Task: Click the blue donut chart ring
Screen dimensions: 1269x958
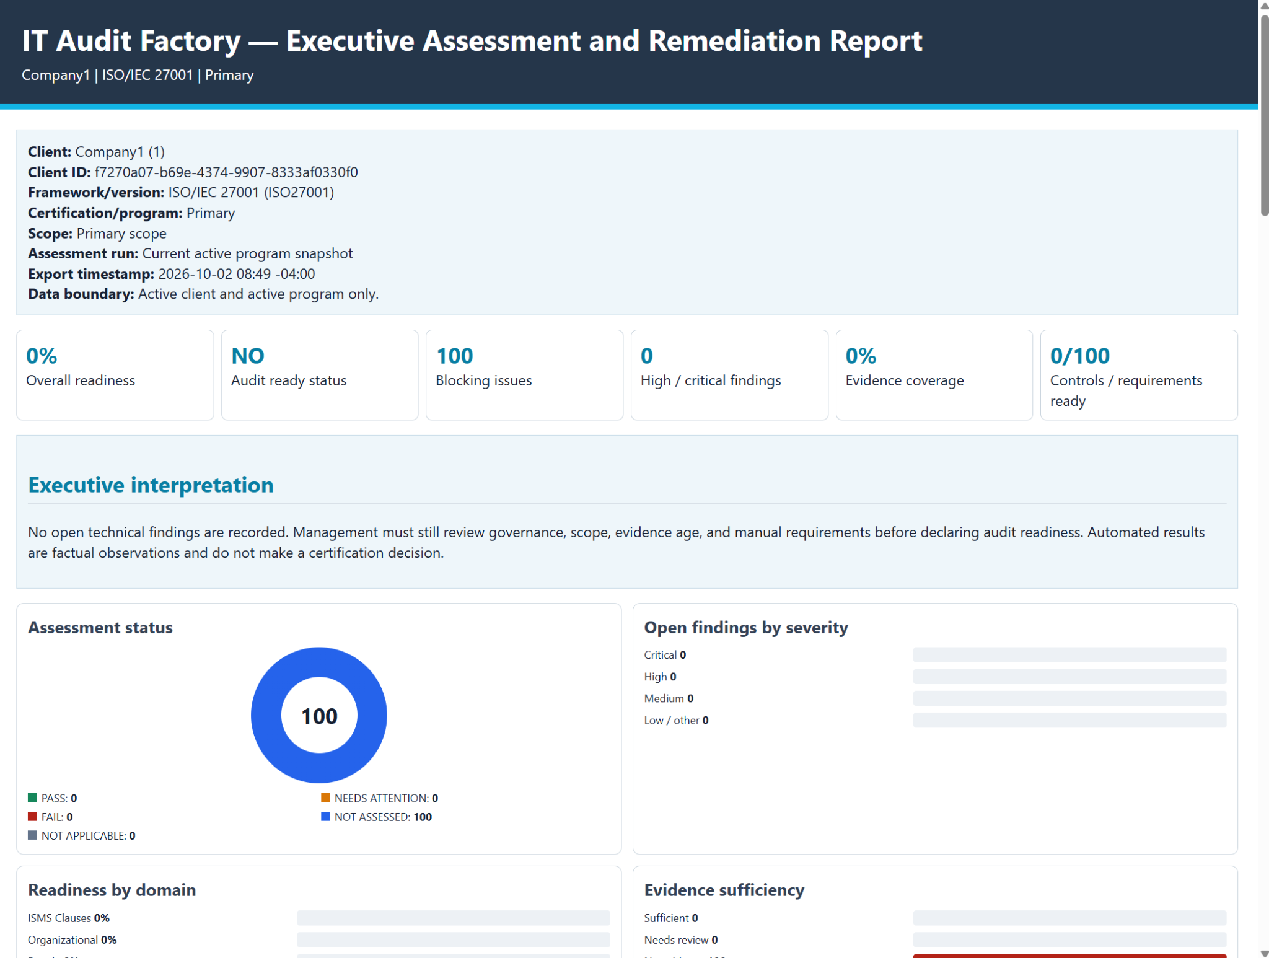Action: pyautogui.click(x=266, y=715)
